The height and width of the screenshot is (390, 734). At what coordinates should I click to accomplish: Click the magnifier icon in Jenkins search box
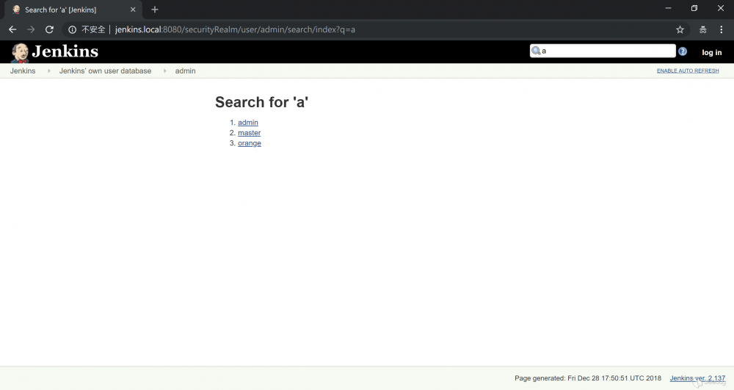coord(536,51)
